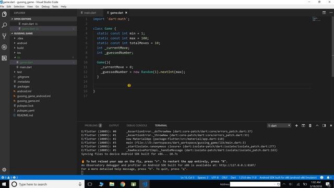Image resolution: width=334 pixels, height=188 pixels.
Task: Open the Debug menu
Action: click(x=45, y=7)
